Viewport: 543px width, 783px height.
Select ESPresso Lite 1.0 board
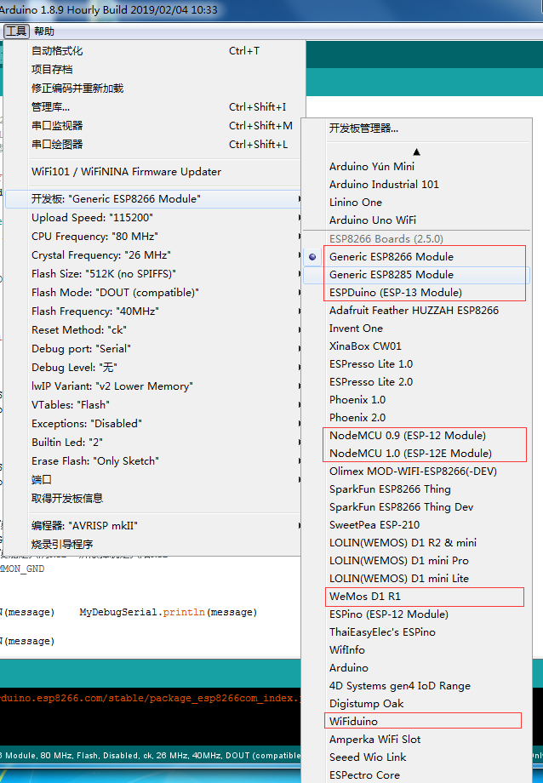tap(417, 364)
